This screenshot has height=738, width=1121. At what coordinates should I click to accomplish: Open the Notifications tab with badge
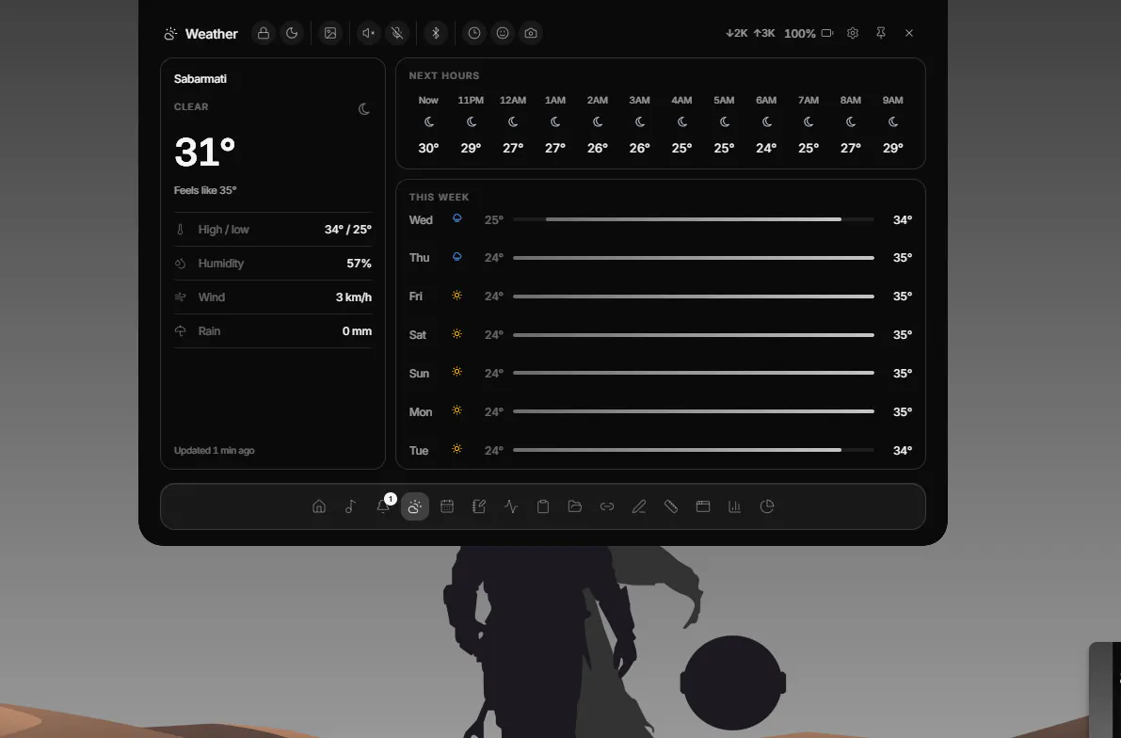(383, 506)
